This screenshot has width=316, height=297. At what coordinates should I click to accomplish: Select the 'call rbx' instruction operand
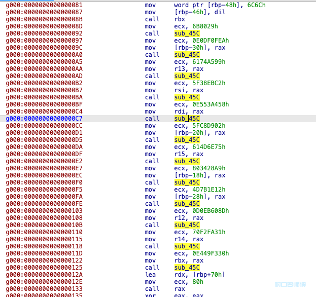(x=180, y=19)
